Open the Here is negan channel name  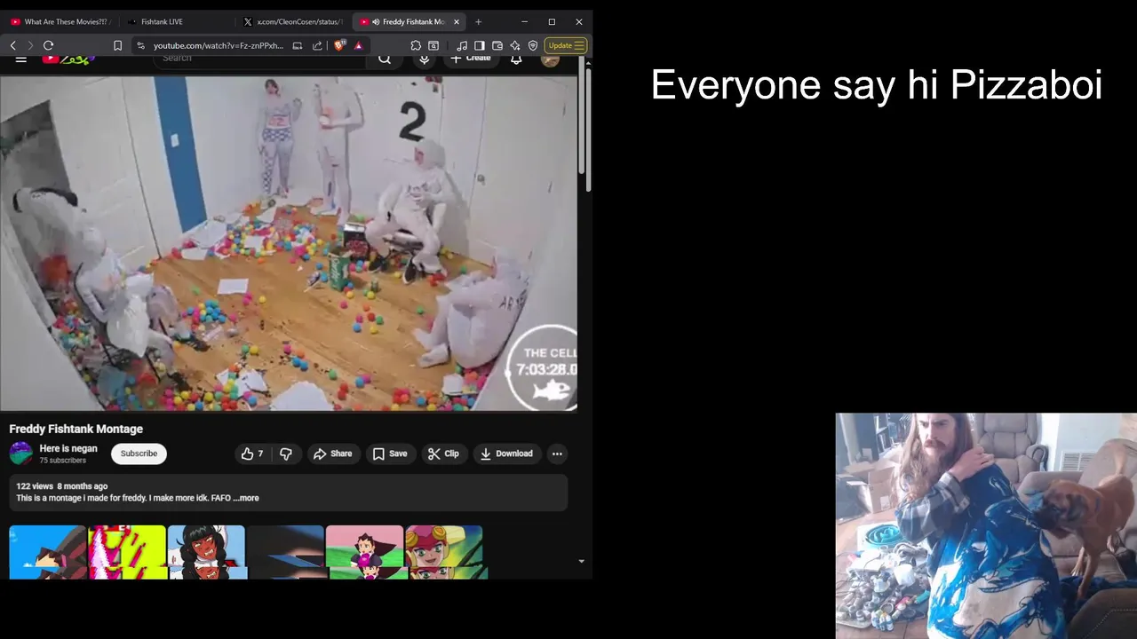click(68, 448)
